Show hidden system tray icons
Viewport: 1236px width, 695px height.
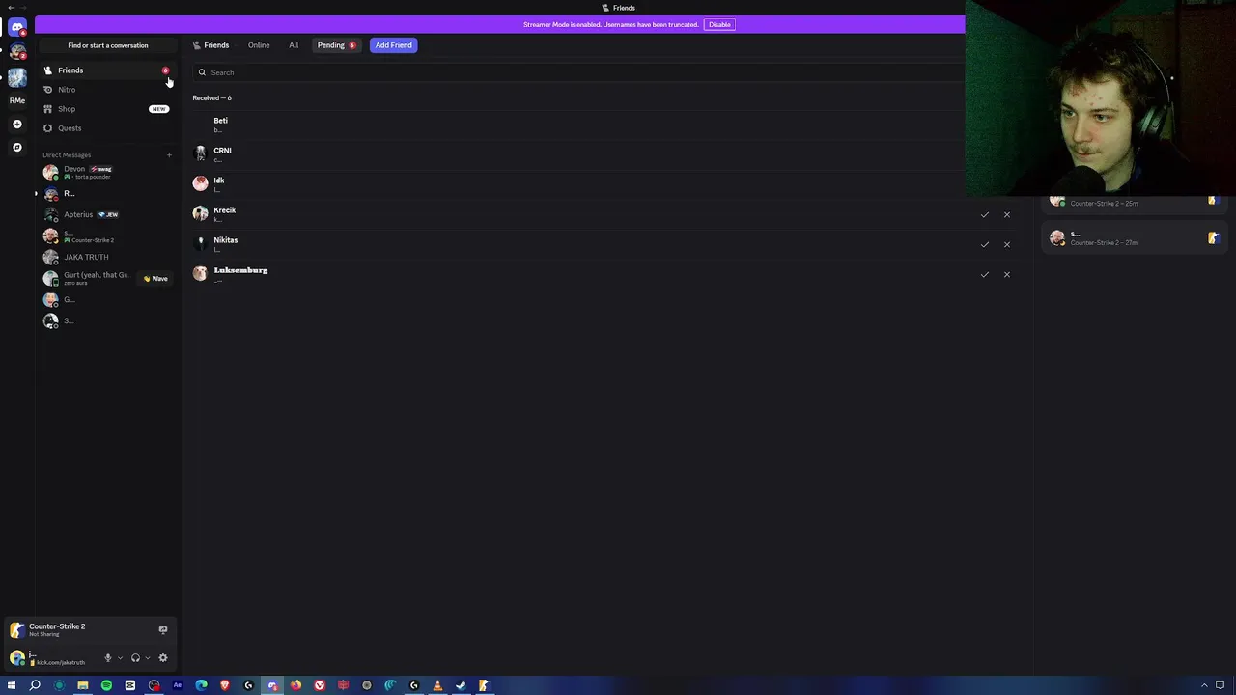pyautogui.click(x=1204, y=685)
